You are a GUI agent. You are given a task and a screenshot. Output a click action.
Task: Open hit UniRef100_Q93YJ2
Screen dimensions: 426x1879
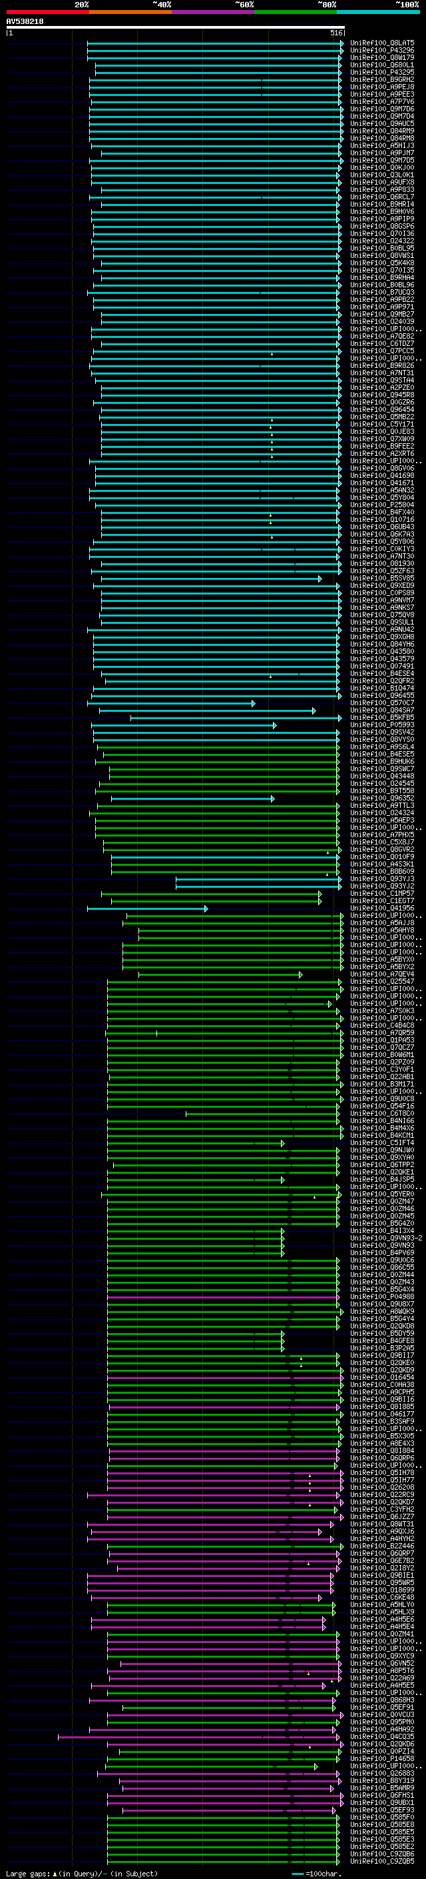click(382, 887)
